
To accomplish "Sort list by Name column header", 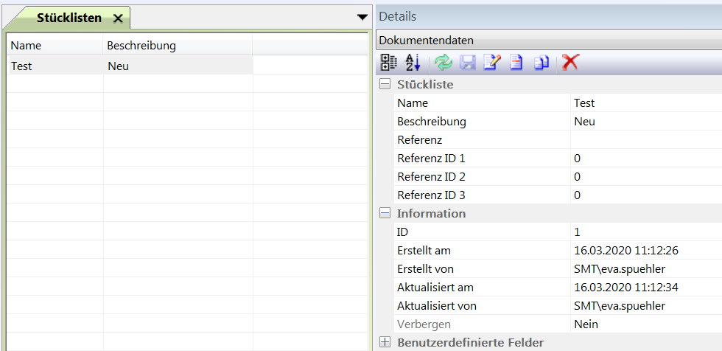I will pyautogui.click(x=55, y=46).
